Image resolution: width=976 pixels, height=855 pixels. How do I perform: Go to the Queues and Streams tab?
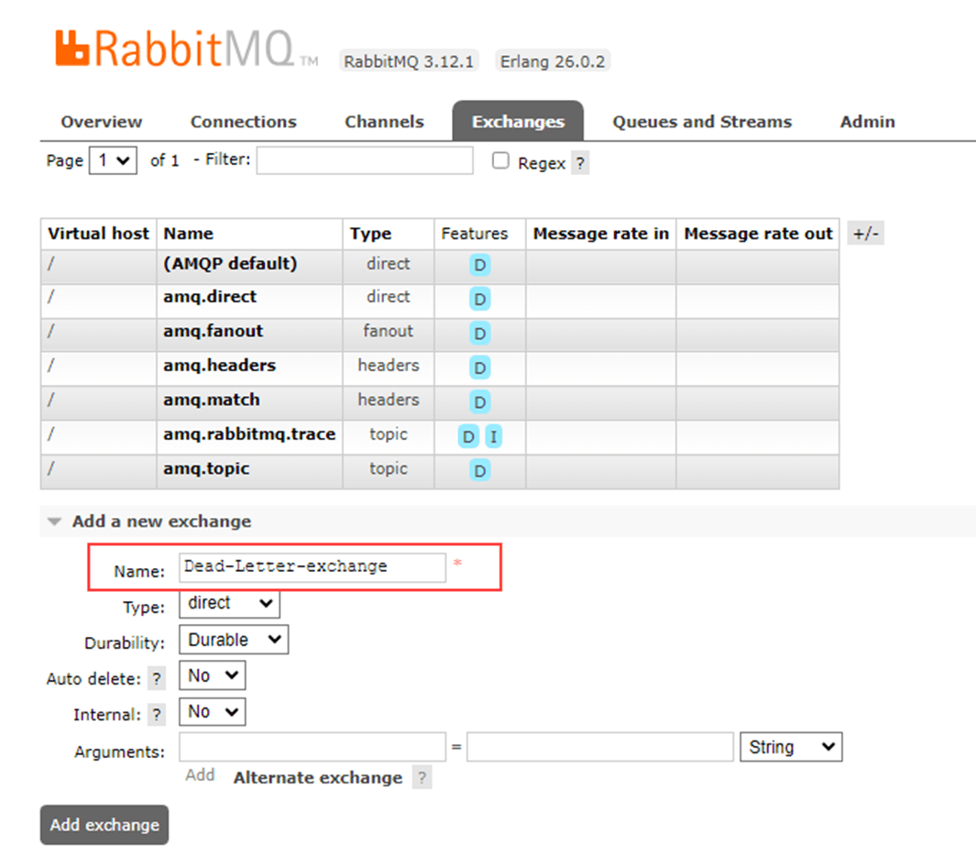tap(702, 122)
